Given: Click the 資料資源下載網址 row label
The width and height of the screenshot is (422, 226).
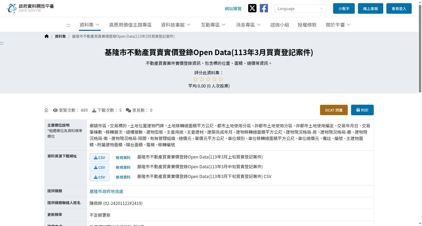Looking at the screenshot, I should click(62, 156).
